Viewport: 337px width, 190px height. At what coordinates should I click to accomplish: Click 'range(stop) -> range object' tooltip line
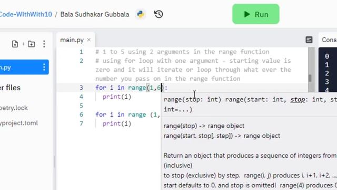(x=204, y=126)
